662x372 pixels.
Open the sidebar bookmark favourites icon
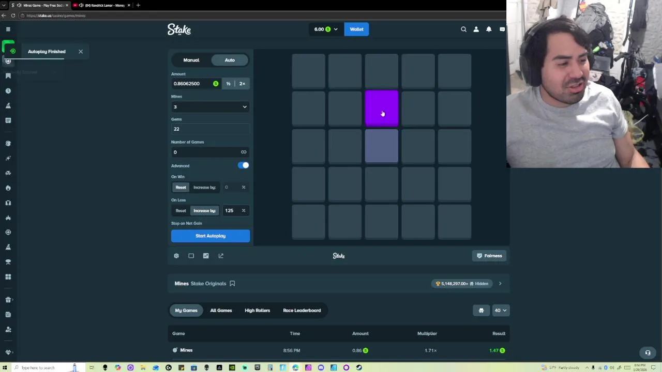(x=8, y=76)
